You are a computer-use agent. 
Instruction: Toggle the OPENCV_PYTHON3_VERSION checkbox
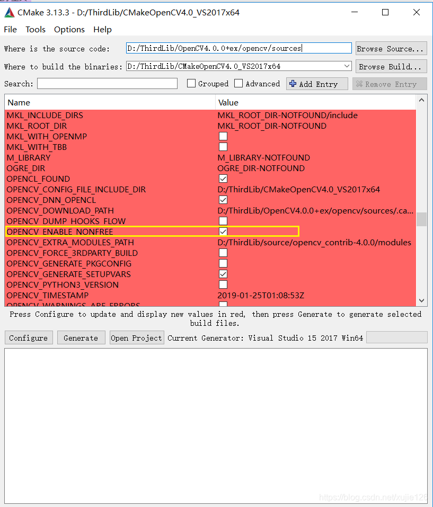point(223,284)
